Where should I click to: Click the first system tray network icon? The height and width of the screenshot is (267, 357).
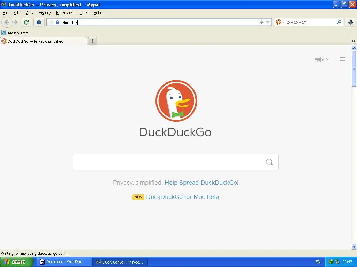[x=331, y=262]
